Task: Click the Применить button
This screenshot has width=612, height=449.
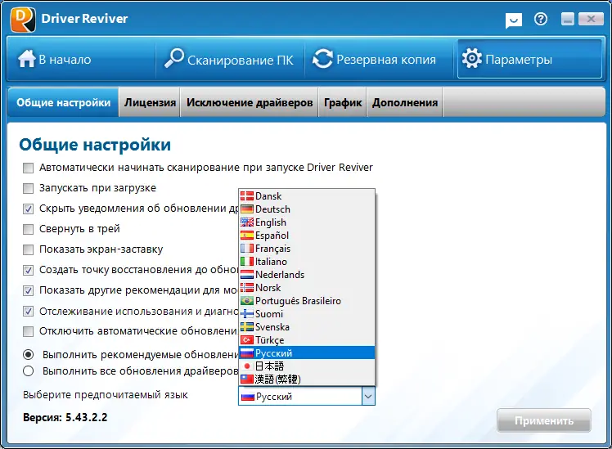Action: point(544,420)
